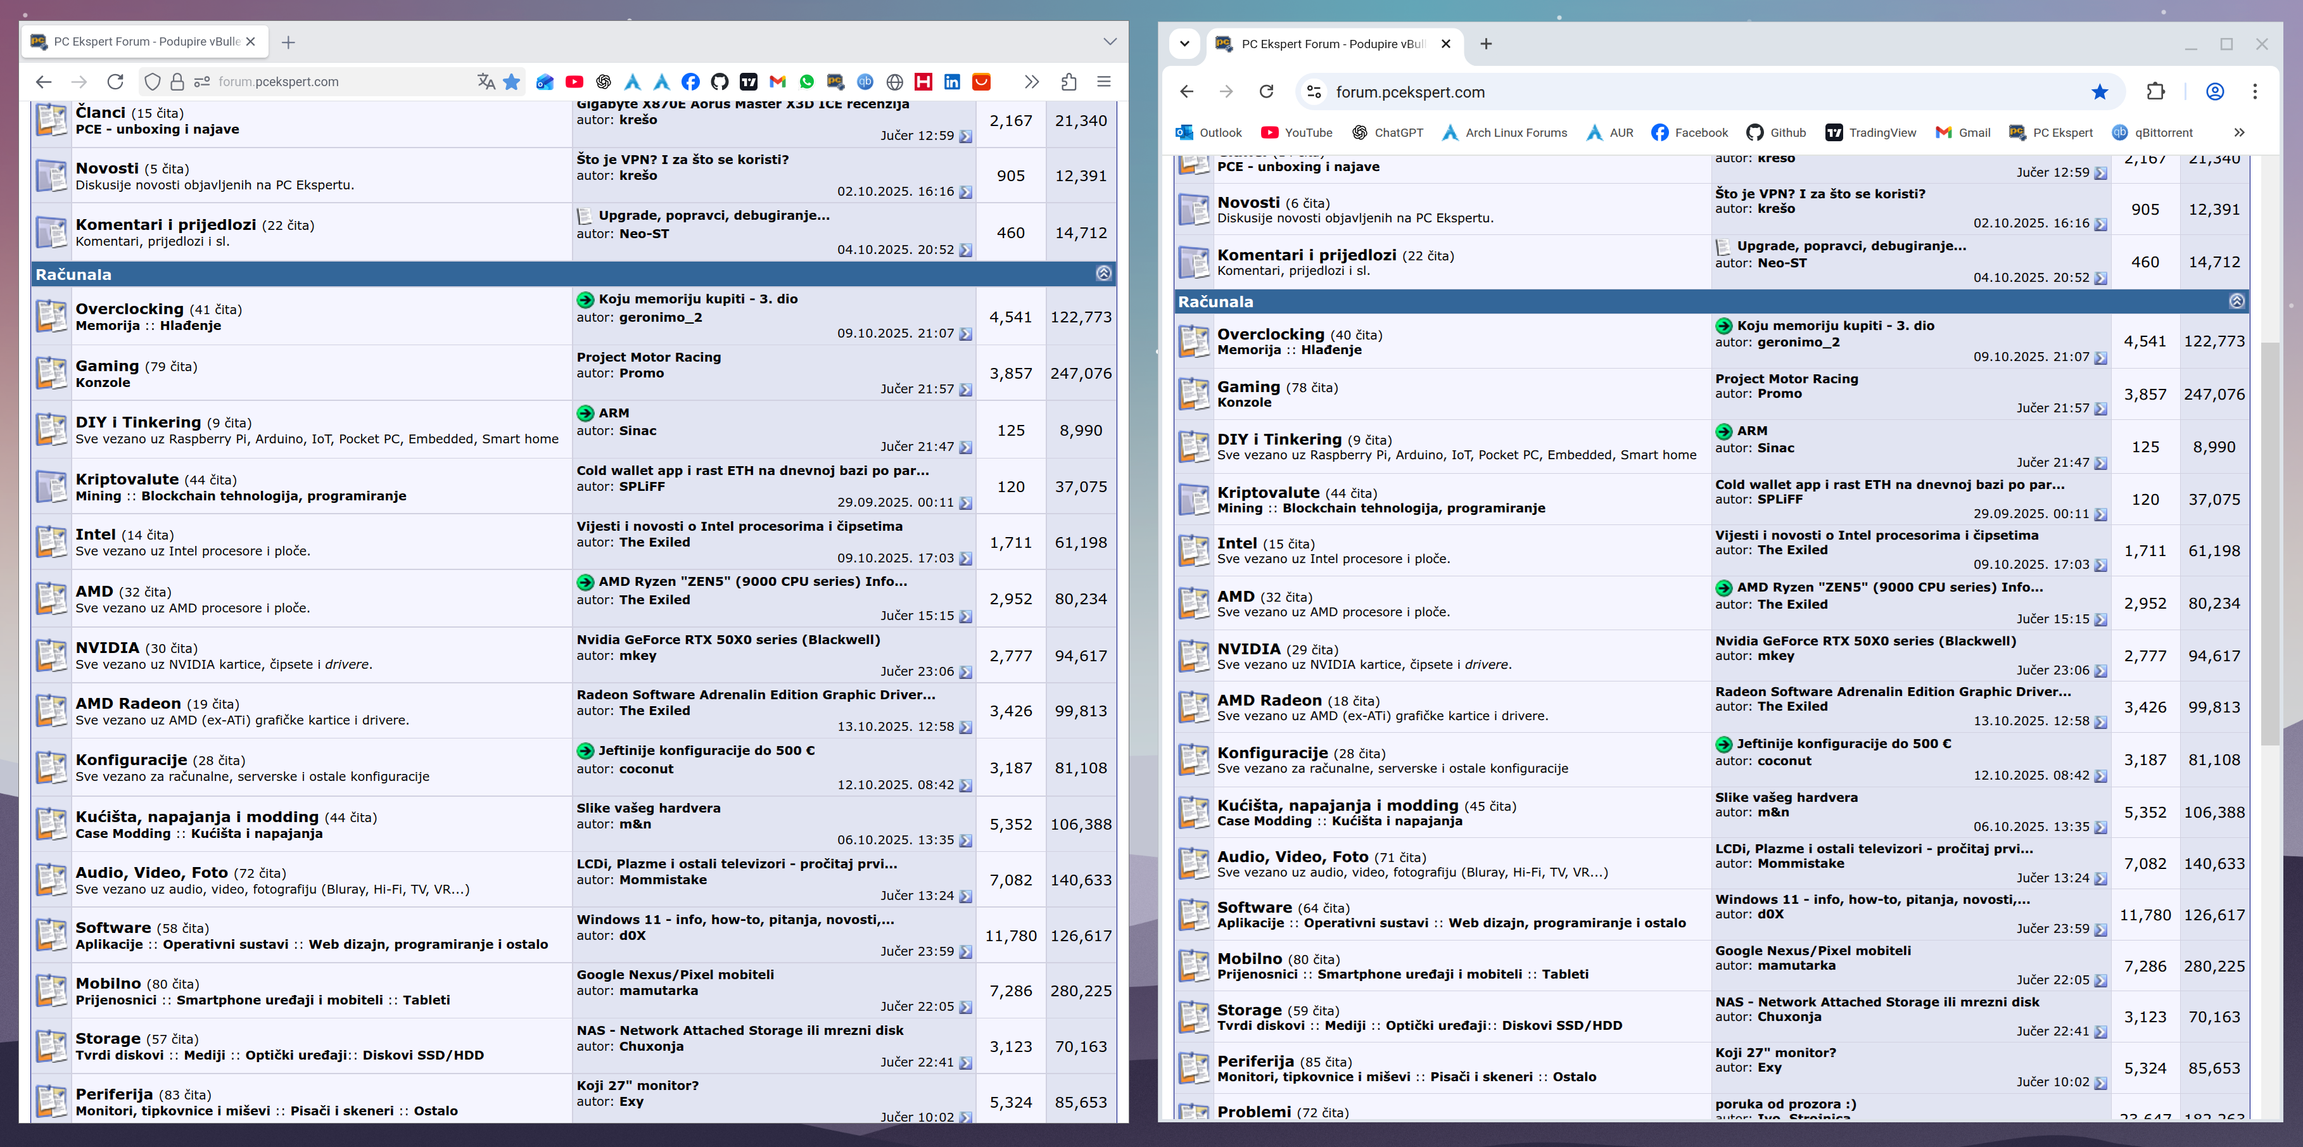This screenshot has height=1147, width=2303.
Task: Toggle the blue bookmark star in Firefox
Action: [511, 81]
